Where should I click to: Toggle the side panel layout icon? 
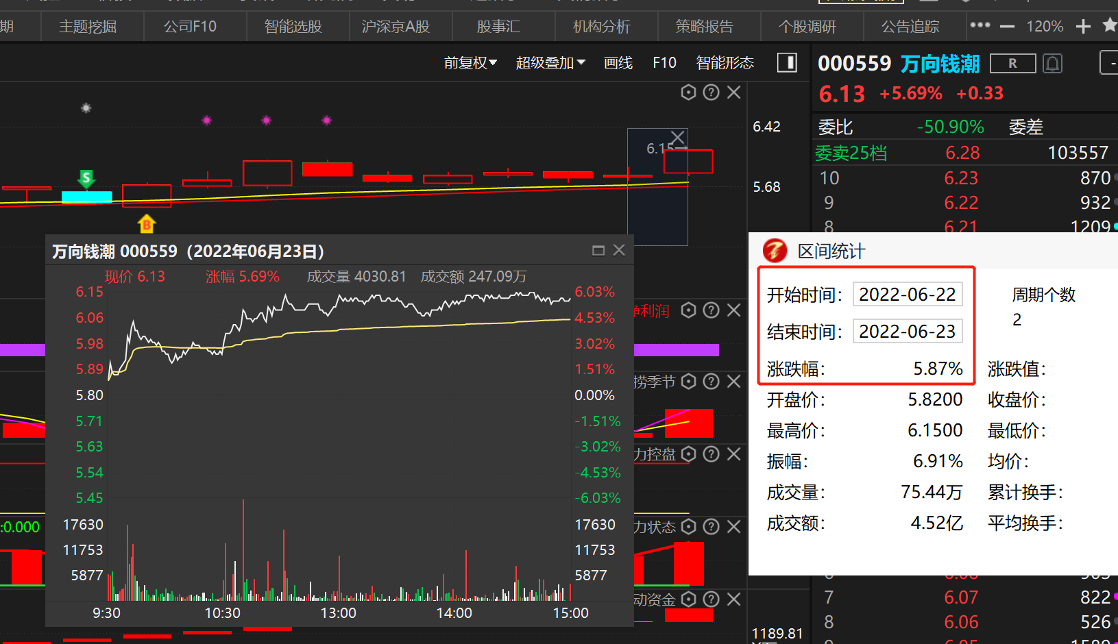pos(787,63)
